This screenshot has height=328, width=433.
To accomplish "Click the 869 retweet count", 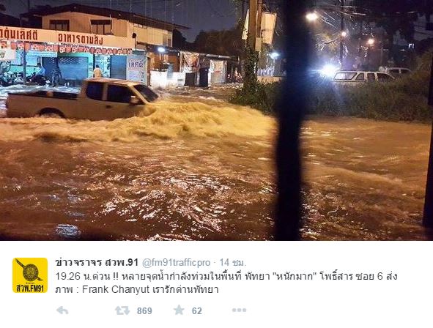I will (144, 311).
